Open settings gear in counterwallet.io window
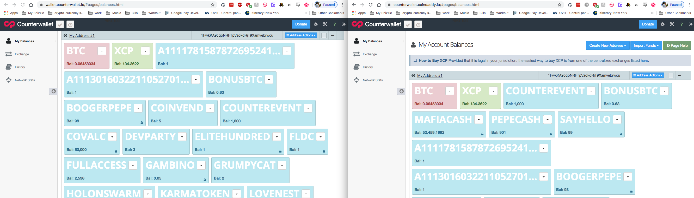694x198 pixels. pyautogui.click(x=316, y=24)
